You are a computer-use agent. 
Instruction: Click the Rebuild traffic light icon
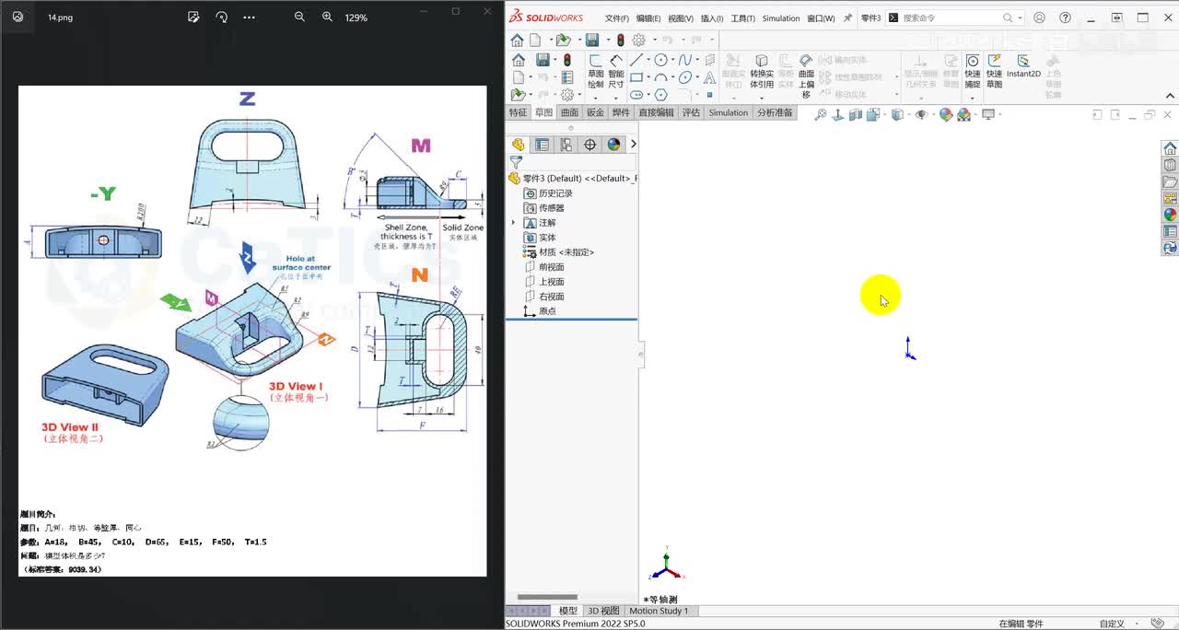tap(621, 40)
